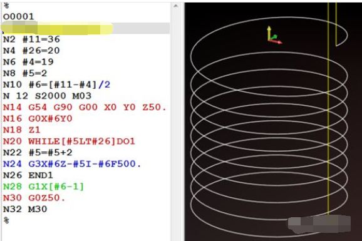Image resolution: width=362 pixels, height=241 pixels.
Task: Select line N26 END1
Action: pos(28,175)
